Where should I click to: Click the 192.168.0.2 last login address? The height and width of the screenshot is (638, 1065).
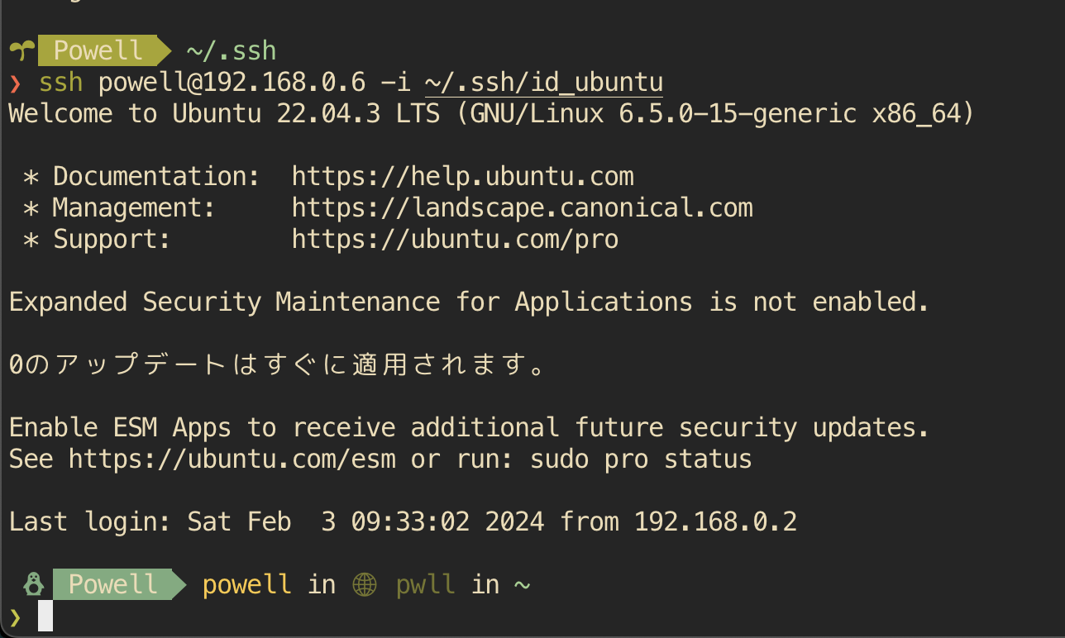[x=715, y=521]
